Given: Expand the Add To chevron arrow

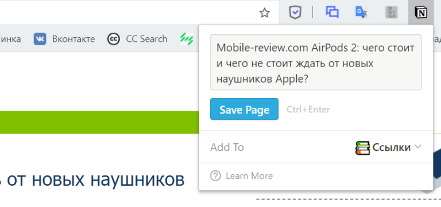Looking at the screenshot, I should (x=418, y=146).
